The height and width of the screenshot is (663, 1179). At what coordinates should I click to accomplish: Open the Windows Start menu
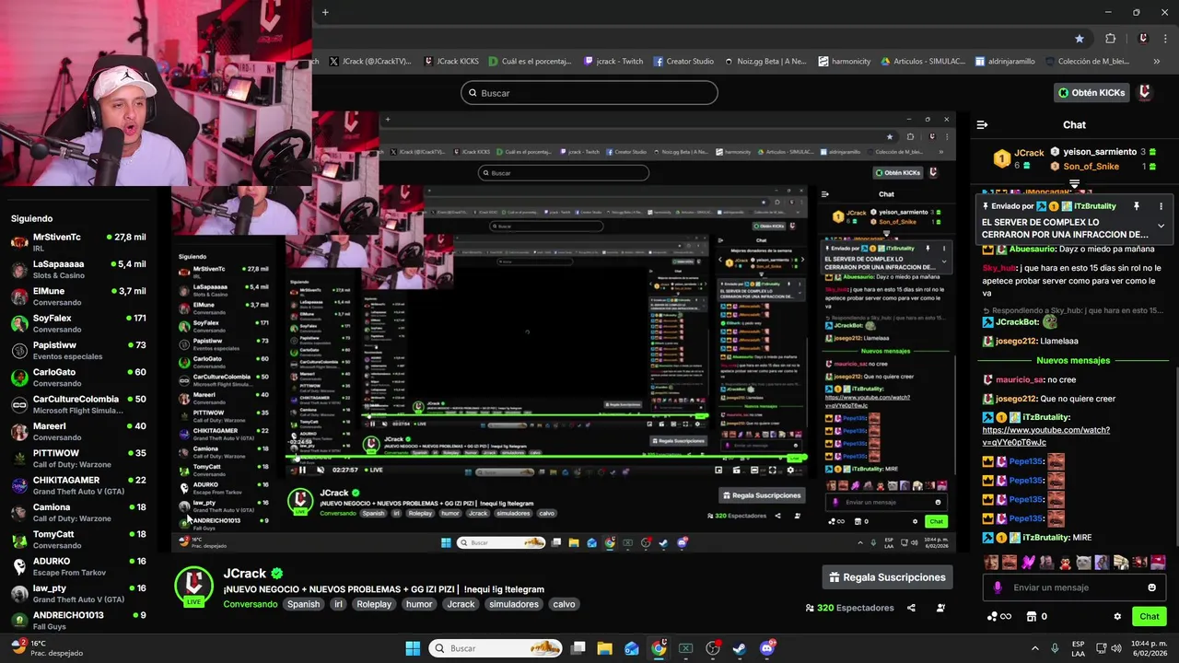click(413, 648)
